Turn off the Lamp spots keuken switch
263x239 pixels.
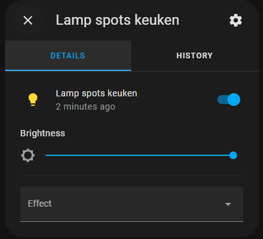[x=228, y=100]
